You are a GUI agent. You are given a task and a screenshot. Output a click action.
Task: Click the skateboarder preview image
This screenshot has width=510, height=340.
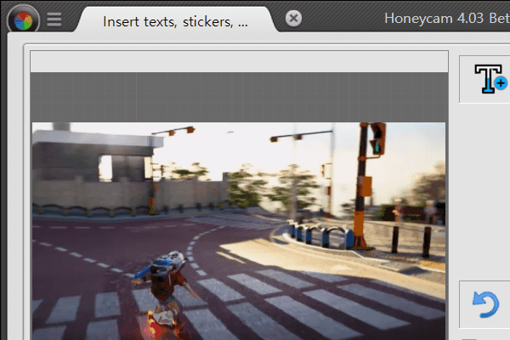click(x=239, y=231)
